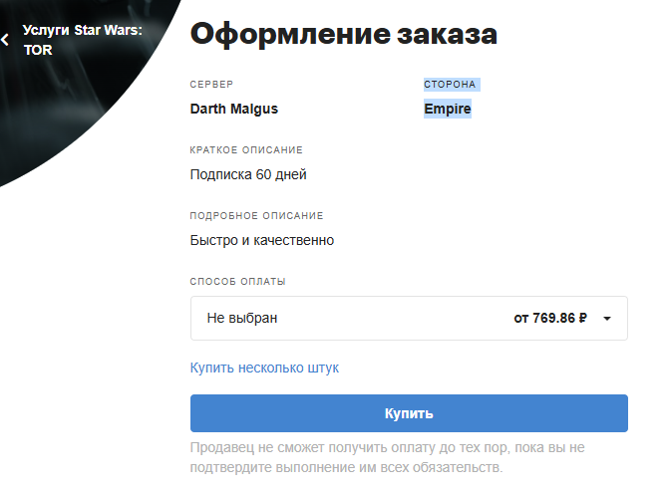Click the Оформление заказа heading
The width and height of the screenshot is (670, 494).
[344, 34]
